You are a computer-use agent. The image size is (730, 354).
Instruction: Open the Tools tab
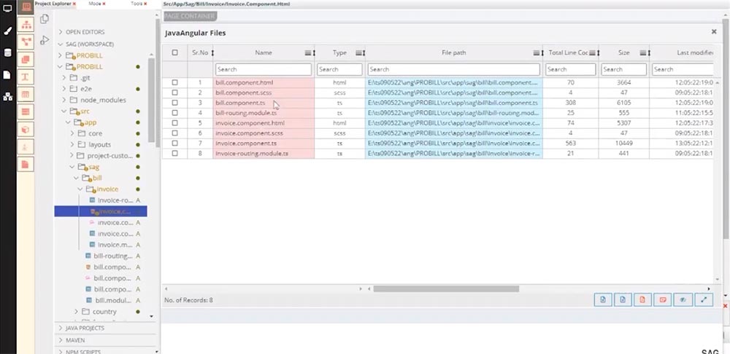137,4
